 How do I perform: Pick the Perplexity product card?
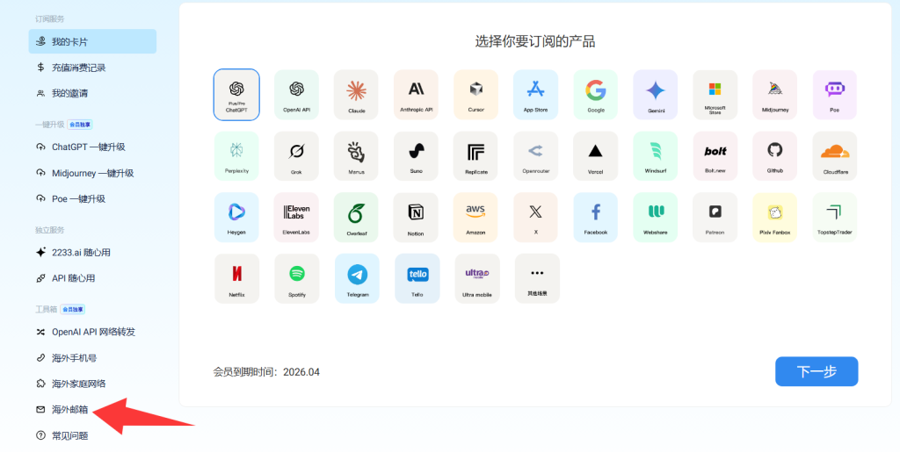tap(236, 156)
